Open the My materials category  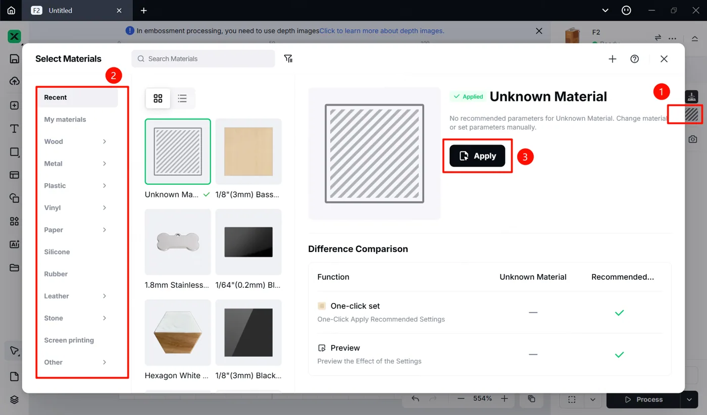point(65,120)
